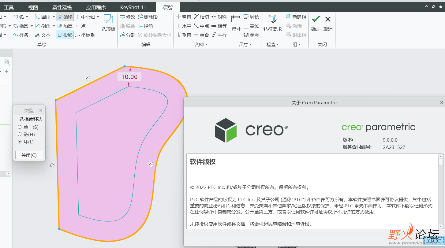Expand the 检查 group dropdown
The height and width of the screenshot is (248, 445).
coord(273,45)
